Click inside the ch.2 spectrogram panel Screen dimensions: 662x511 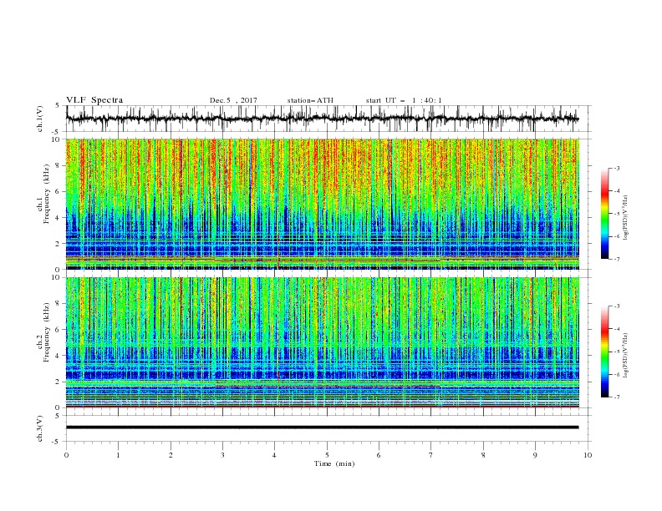pos(322,342)
